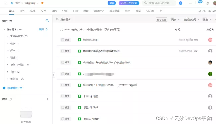Viewport: 216px width, 124px height.
Task: Switch to the 版本管理 tab
Action: point(114,11)
